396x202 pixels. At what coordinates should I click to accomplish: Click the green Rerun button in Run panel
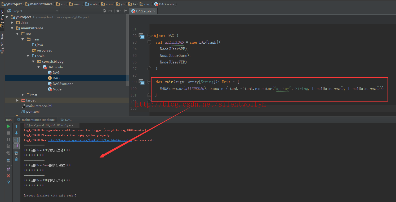point(8,126)
